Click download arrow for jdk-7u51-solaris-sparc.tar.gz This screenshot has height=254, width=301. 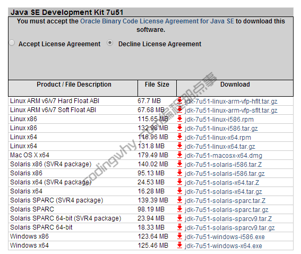point(179,209)
